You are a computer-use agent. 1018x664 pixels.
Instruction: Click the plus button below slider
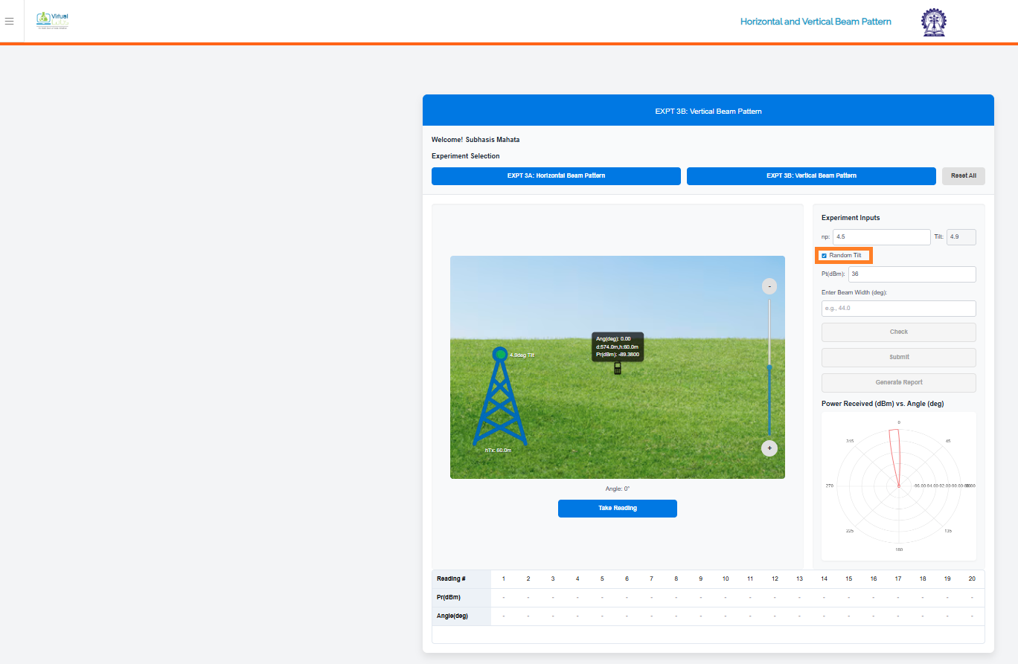click(769, 448)
